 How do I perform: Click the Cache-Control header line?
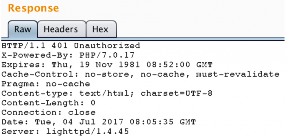click(x=140, y=74)
